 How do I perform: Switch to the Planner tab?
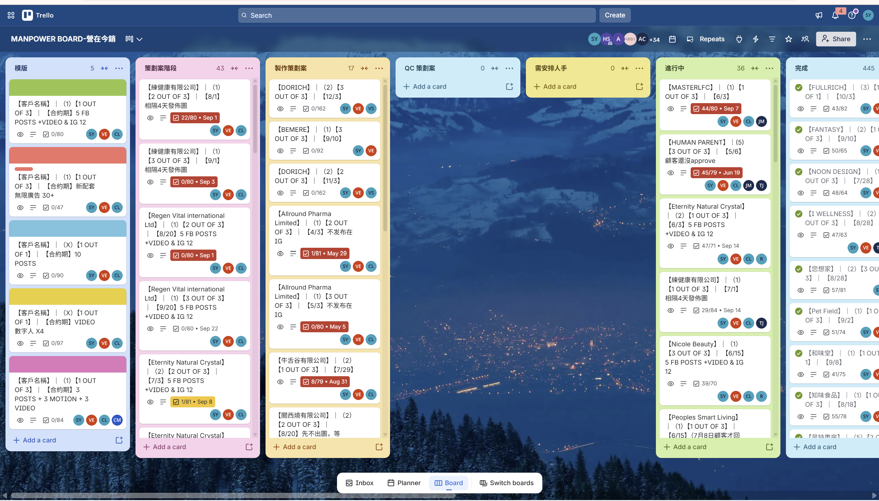point(404,483)
